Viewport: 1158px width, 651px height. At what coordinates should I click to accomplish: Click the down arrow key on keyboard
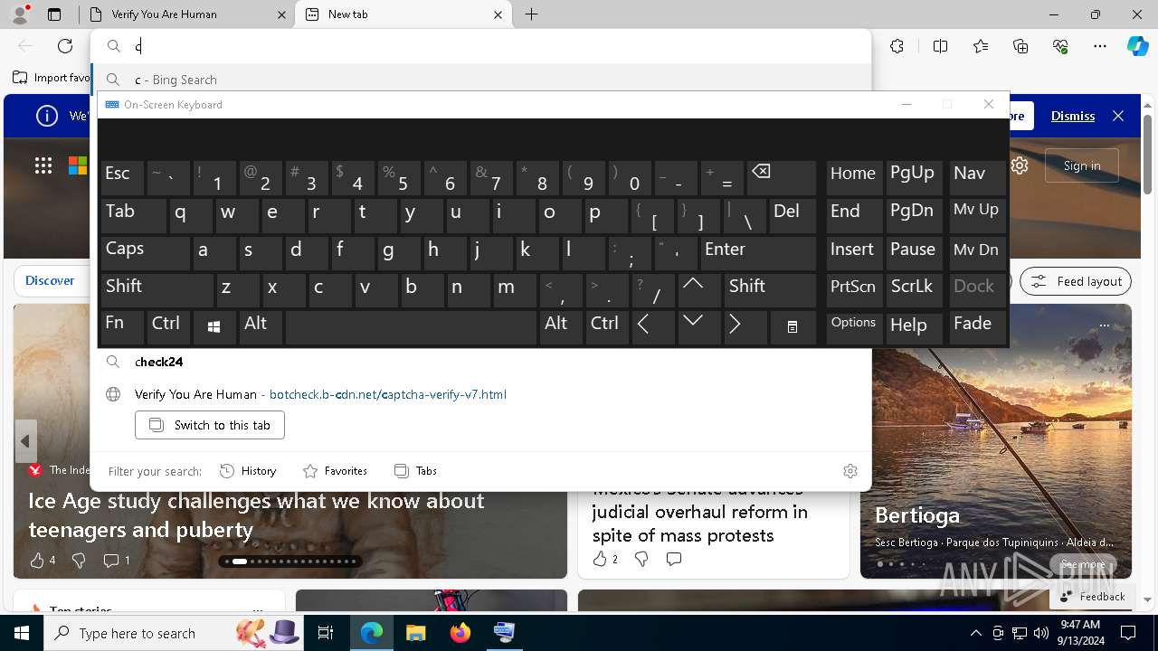(x=698, y=326)
